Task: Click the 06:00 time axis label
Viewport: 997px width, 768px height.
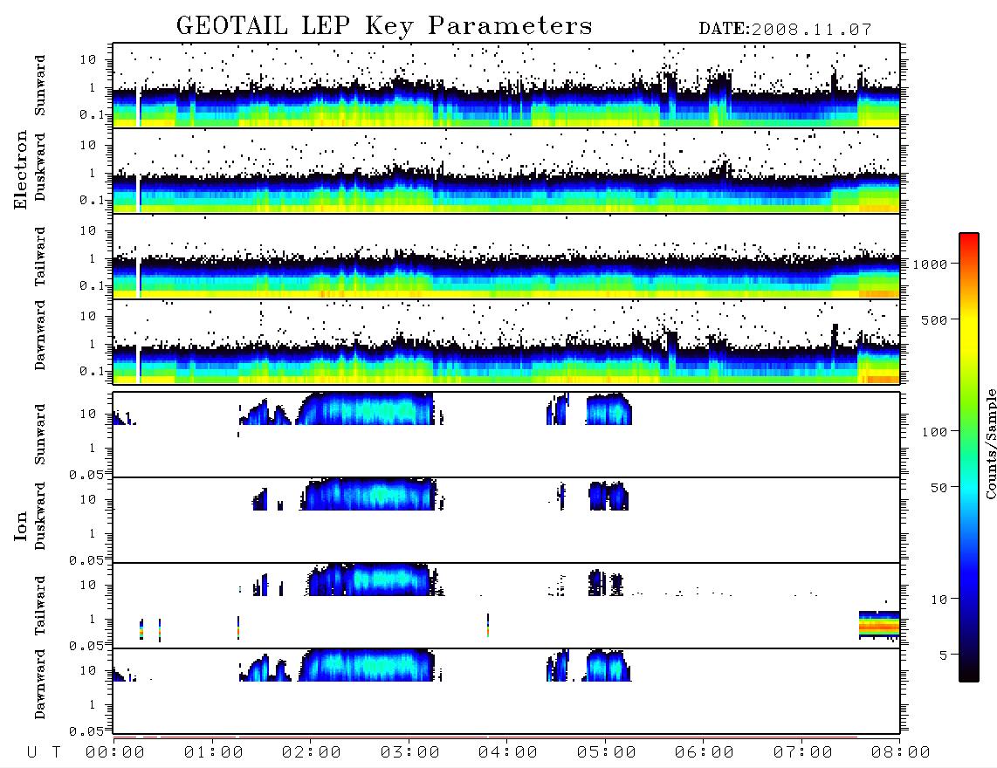Action: 705,753
